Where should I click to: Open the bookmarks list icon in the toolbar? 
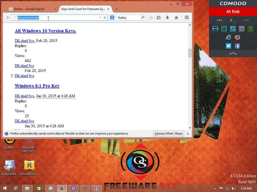point(159,17)
